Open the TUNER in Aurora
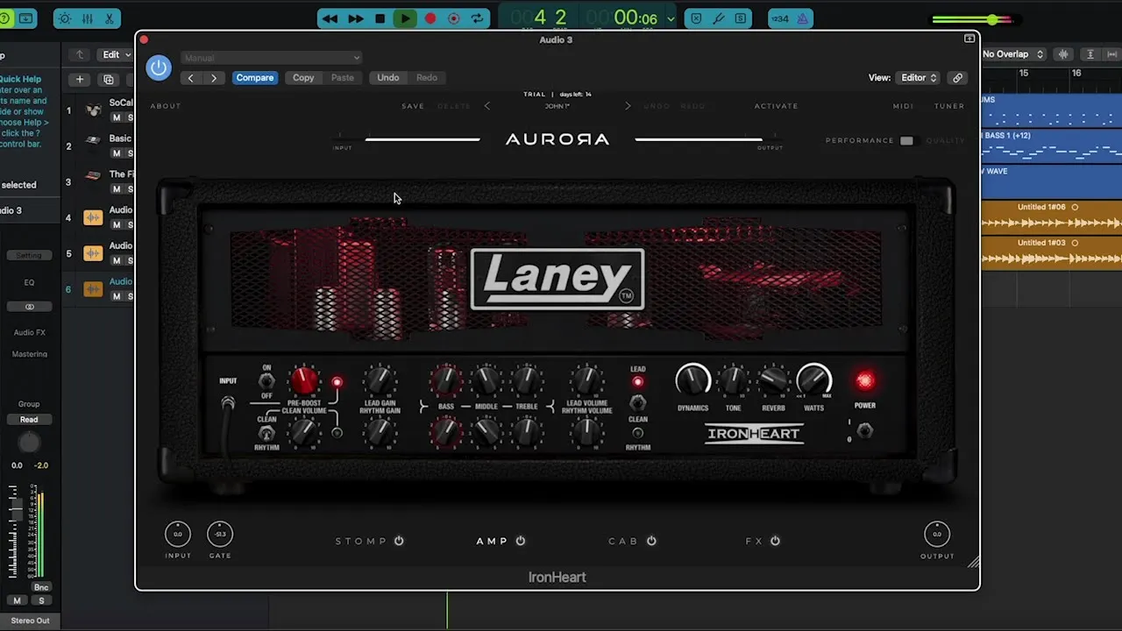Viewport: 1122px width, 631px height. coord(949,106)
